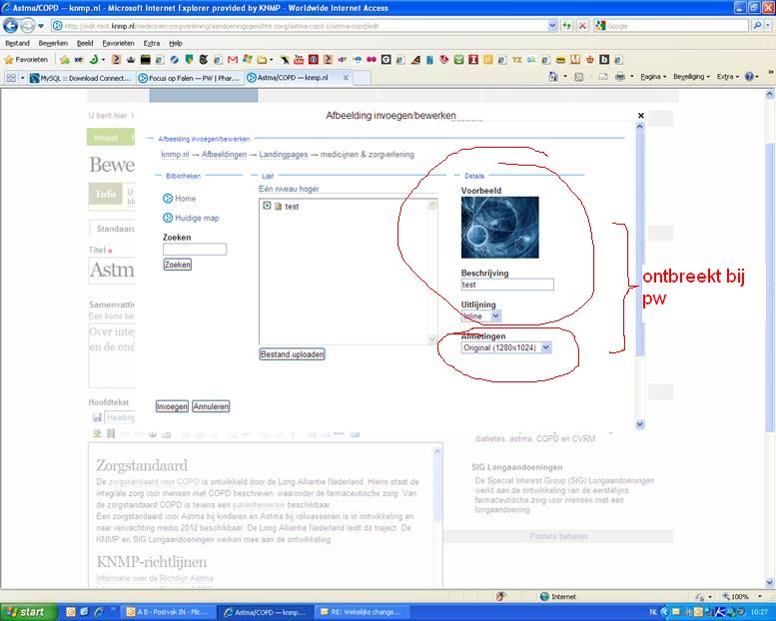This screenshot has width=776, height=621.
Task: Select the radio button beside test folder
Action: (x=267, y=206)
